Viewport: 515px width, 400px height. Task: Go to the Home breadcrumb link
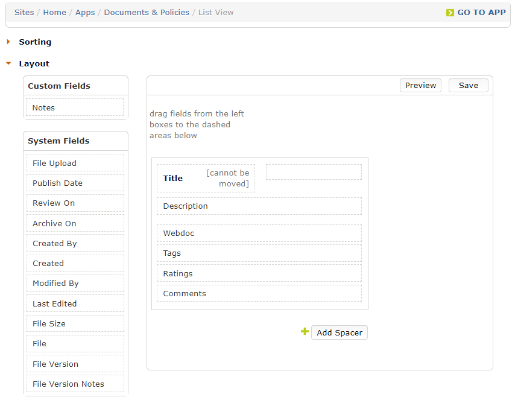coord(54,13)
